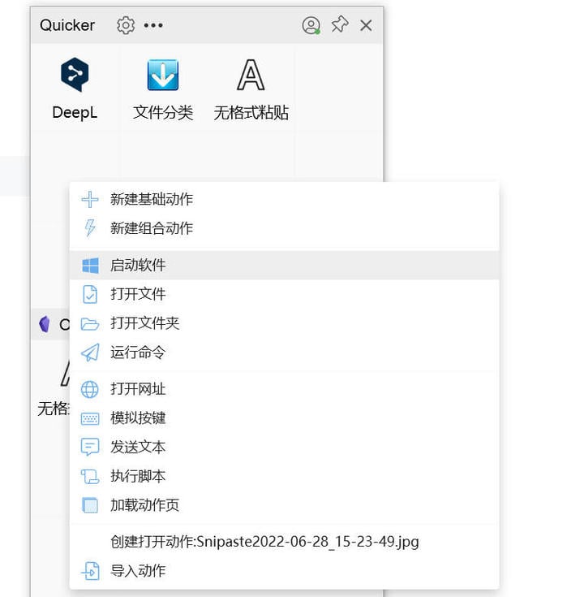Select 启动软件 with Windows logo
The width and height of the screenshot is (584, 597).
tap(285, 266)
